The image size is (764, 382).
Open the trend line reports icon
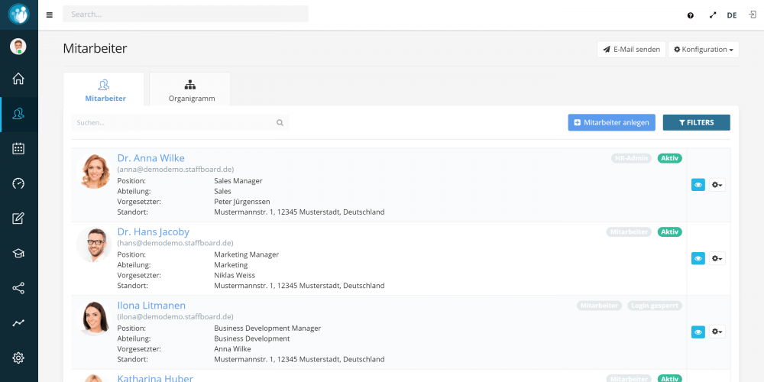click(18, 323)
